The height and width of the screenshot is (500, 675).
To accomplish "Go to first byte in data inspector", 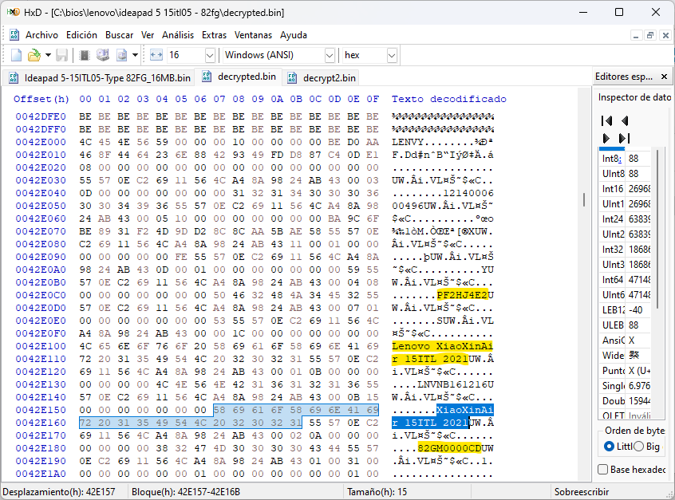I will 606,120.
